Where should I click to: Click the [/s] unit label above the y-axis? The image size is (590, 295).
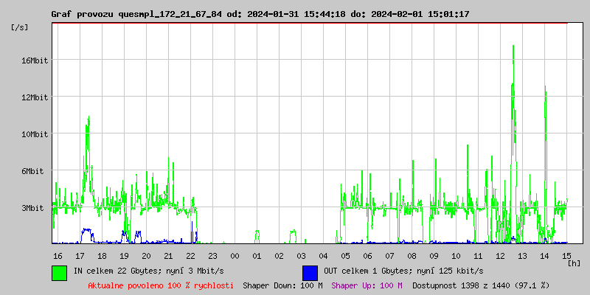(20, 27)
